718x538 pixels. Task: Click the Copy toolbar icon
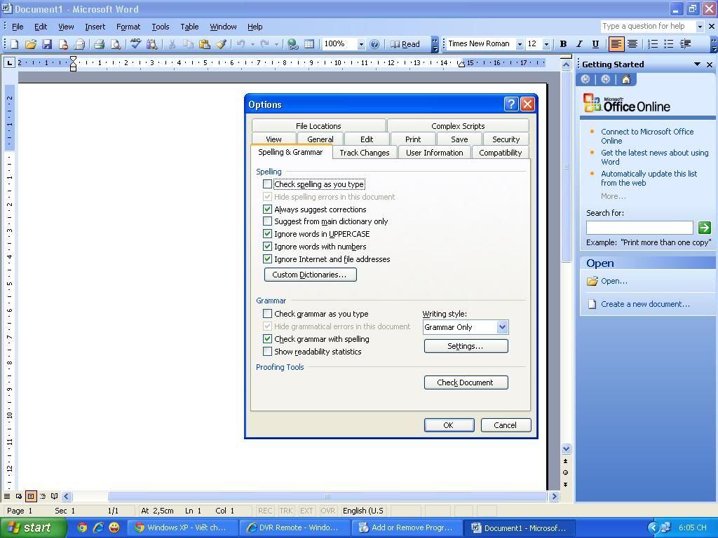click(x=188, y=44)
